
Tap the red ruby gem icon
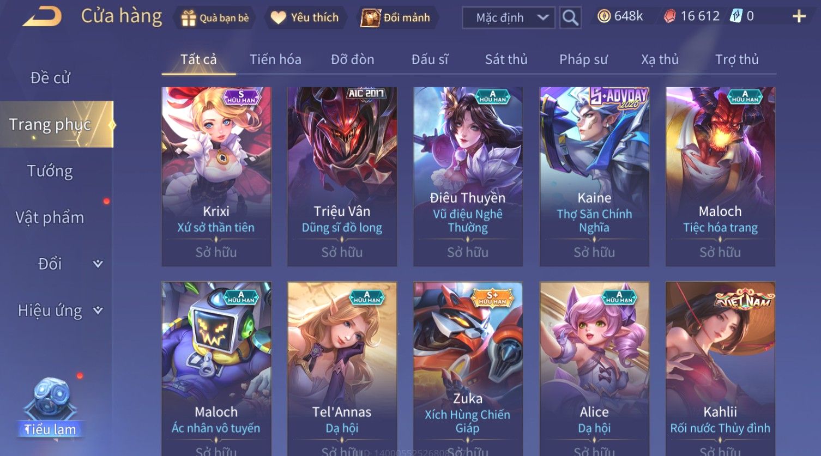tap(669, 16)
